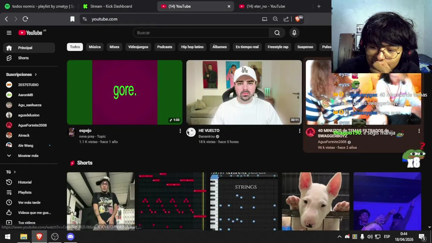Open the 2037STUDIO subscription
The height and width of the screenshot is (243, 432).
(x=29, y=85)
